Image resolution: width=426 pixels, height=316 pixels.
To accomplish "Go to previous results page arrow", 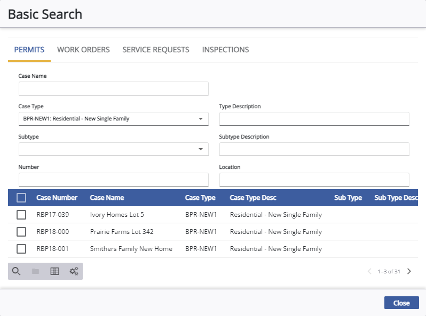I will pos(369,271).
